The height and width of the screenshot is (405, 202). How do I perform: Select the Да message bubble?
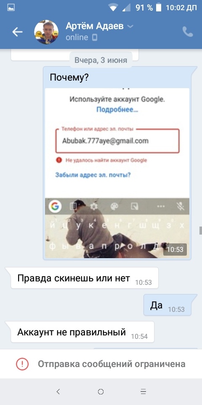[x=167, y=305]
